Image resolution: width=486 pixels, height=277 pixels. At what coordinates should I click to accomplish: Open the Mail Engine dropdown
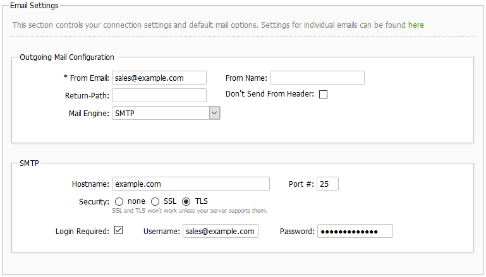tap(166, 113)
